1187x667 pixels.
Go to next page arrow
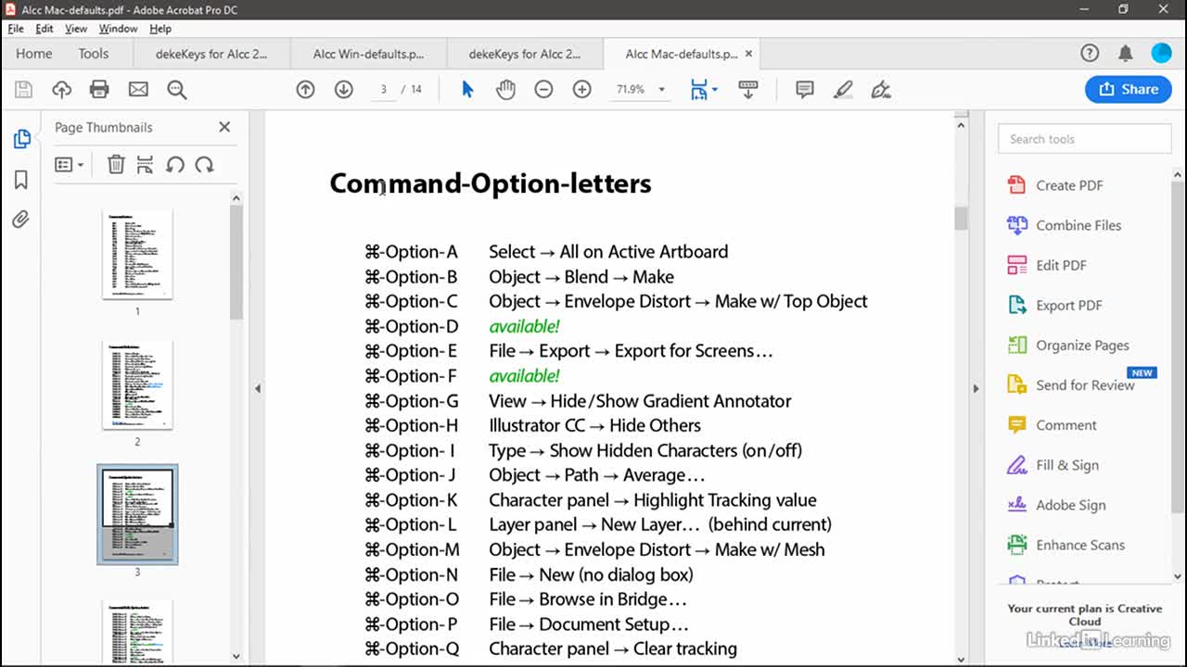343,90
